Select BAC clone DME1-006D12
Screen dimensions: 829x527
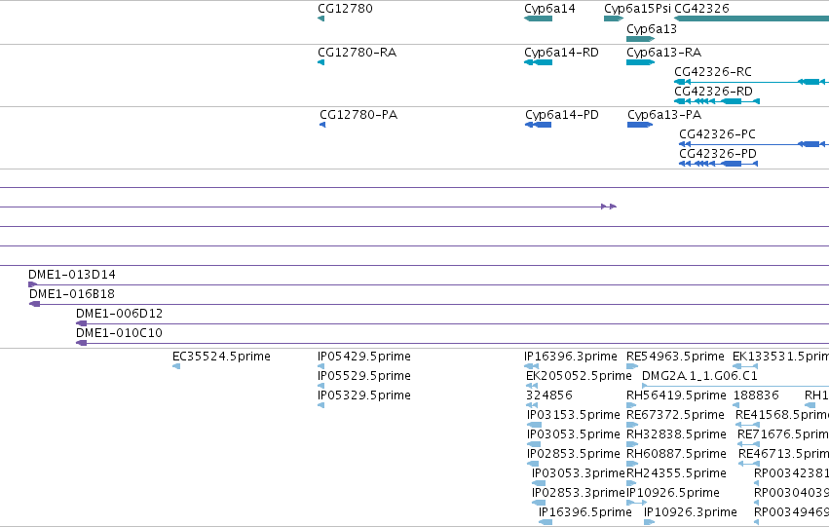(x=119, y=314)
